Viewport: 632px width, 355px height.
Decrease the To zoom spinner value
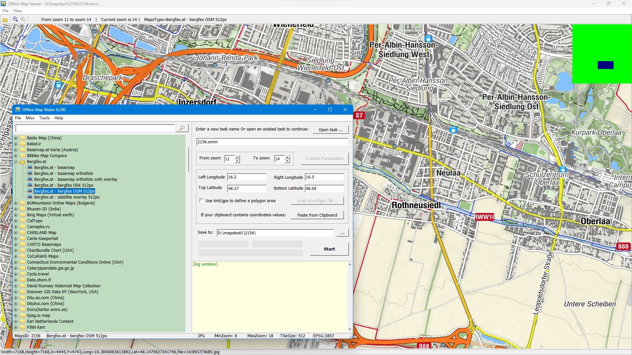(287, 161)
